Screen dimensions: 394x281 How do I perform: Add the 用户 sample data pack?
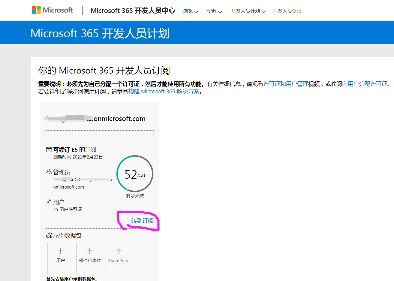(x=61, y=258)
